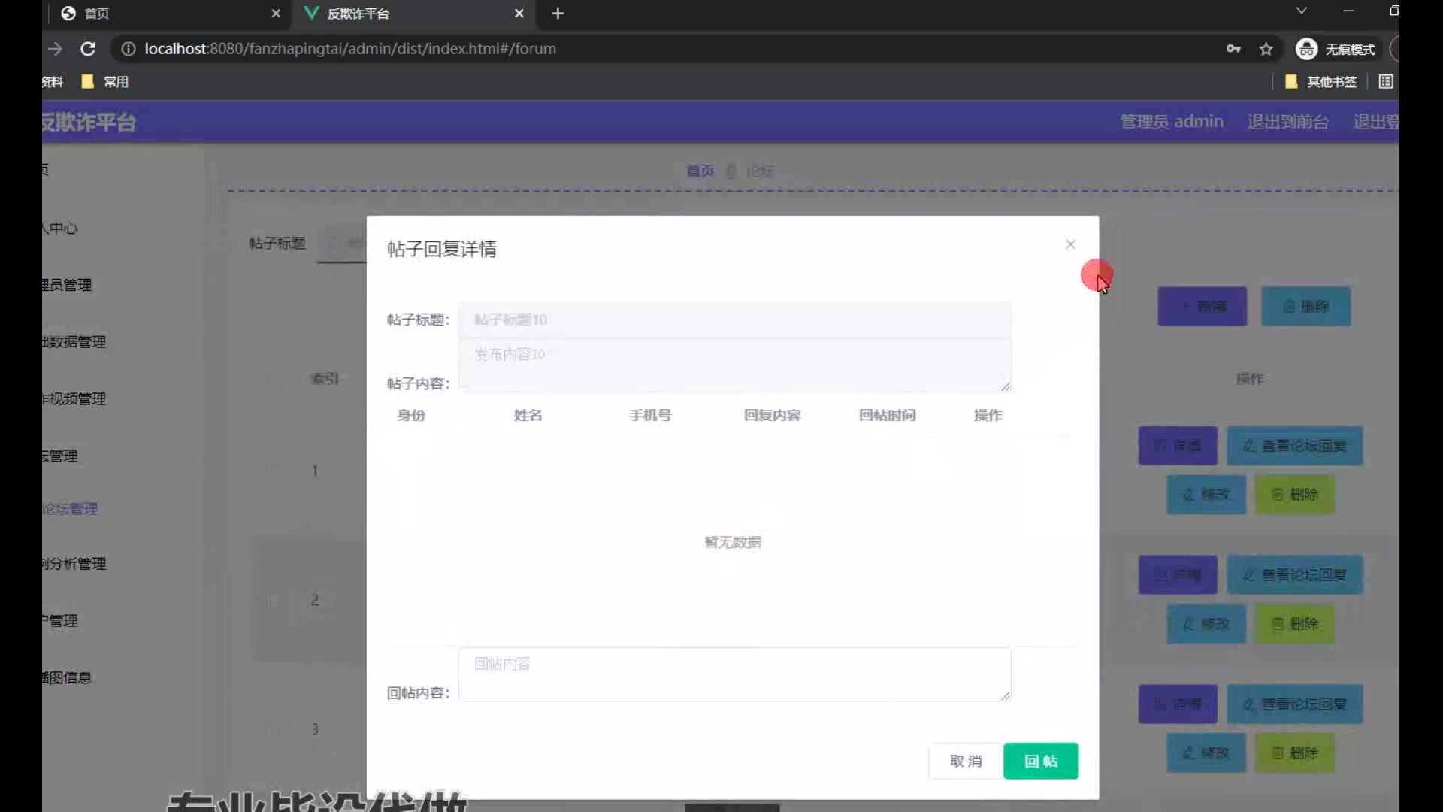The width and height of the screenshot is (1443, 812).
Task: Switch to the 反欺诈平台 browser tab
Action: [x=413, y=14]
